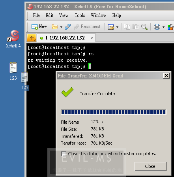Click terminal line 'rz waiting to receive.'

pyautogui.click(x=58, y=60)
